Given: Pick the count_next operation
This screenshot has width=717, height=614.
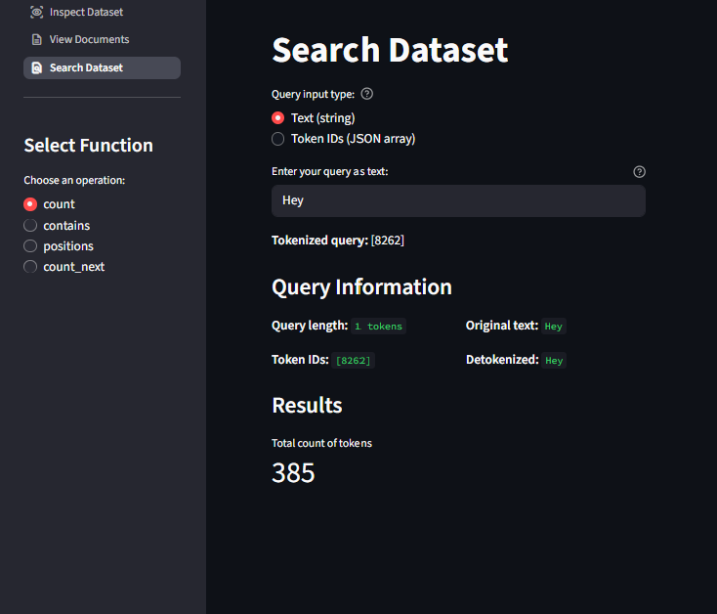Looking at the screenshot, I should 30,267.
